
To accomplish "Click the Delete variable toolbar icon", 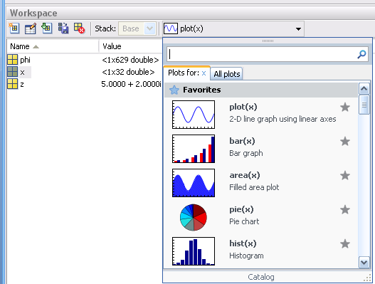I will (80, 28).
